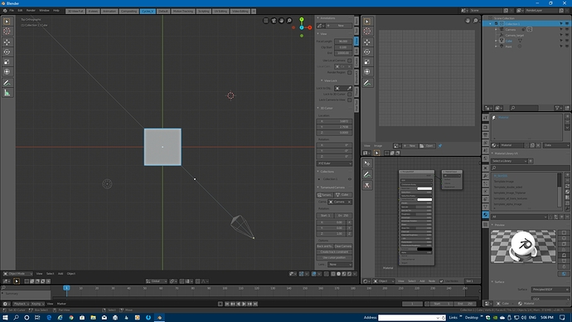Open Windows Start menu

5,318
